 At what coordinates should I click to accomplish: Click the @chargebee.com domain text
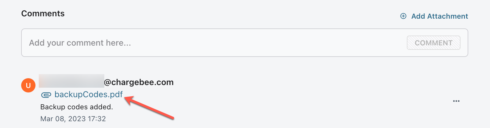tap(139, 82)
